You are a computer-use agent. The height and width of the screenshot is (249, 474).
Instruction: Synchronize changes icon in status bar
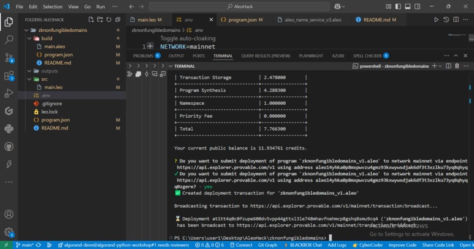point(38,245)
